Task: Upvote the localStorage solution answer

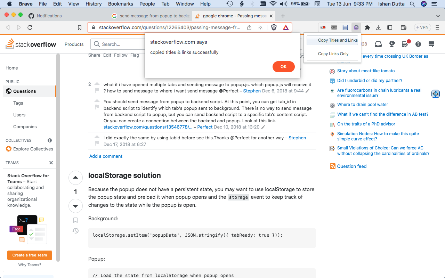Action: click(75, 178)
